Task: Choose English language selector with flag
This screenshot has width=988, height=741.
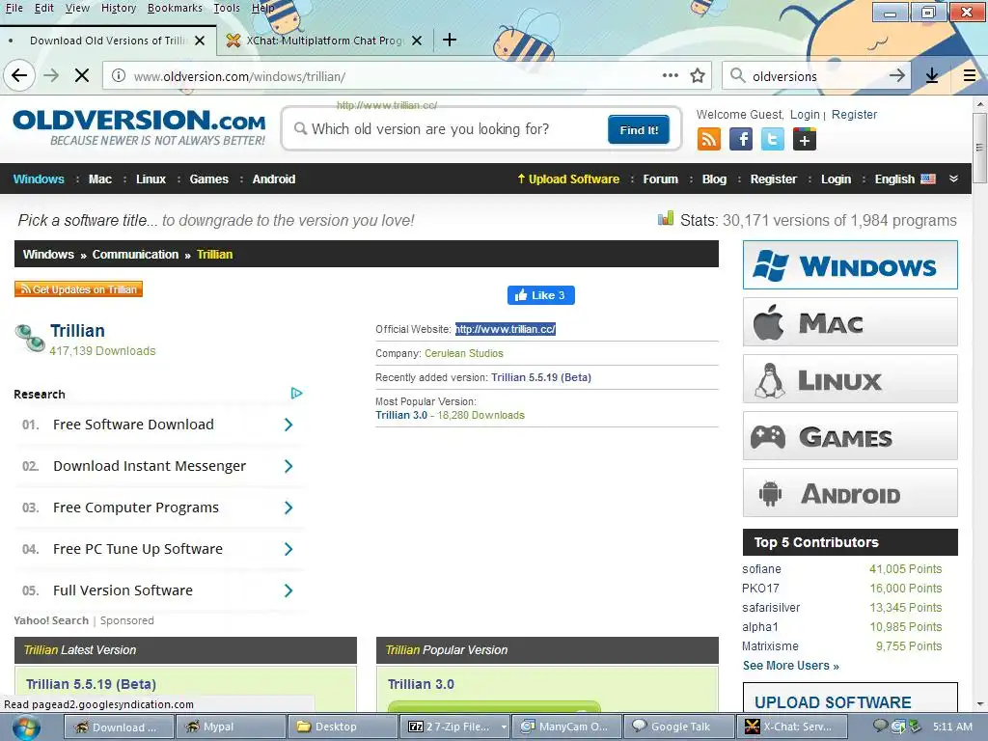Action: (x=905, y=178)
